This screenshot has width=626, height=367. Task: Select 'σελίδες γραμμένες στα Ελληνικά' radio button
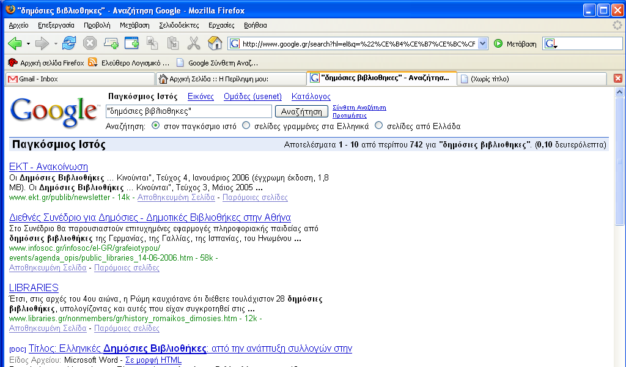246,125
